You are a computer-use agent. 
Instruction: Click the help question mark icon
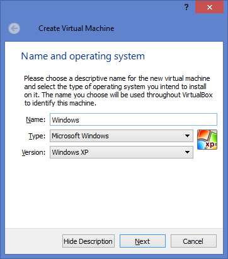pyautogui.click(x=186, y=8)
